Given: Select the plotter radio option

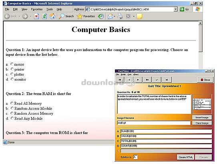Looking at the screenshot, I should pos(12,74).
